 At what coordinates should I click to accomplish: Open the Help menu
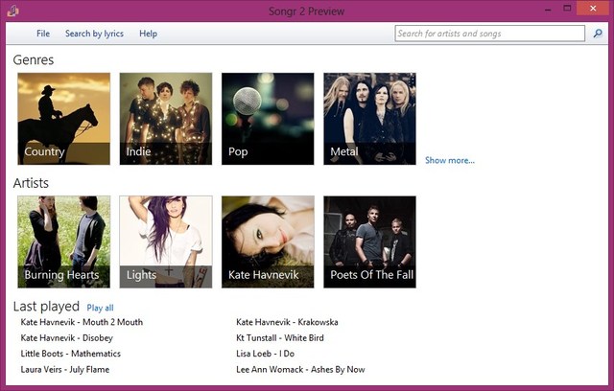pos(148,34)
